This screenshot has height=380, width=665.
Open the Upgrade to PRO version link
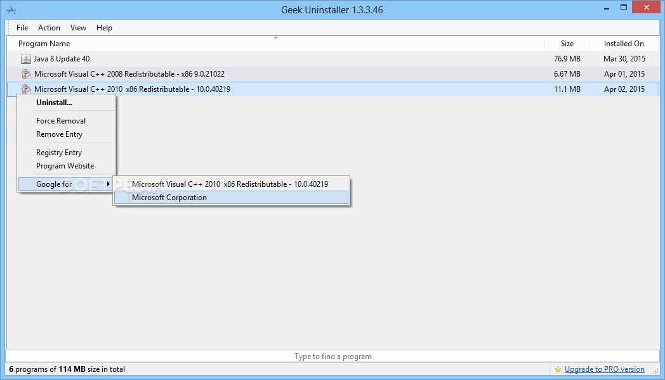pyautogui.click(x=604, y=369)
